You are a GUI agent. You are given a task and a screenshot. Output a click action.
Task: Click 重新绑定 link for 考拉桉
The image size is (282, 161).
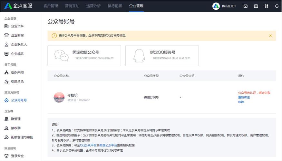(x=244, y=97)
